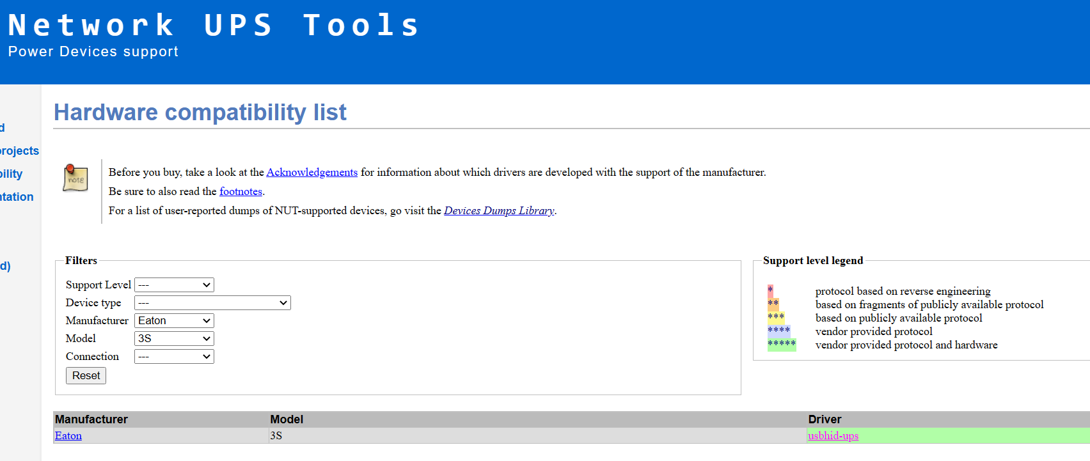Expand the Connection filter dropdown
The height and width of the screenshot is (461, 1090).
click(x=174, y=357)
